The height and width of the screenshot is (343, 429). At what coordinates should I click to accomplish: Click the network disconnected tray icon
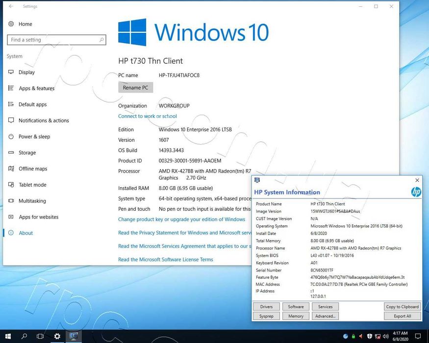[378, 337]
